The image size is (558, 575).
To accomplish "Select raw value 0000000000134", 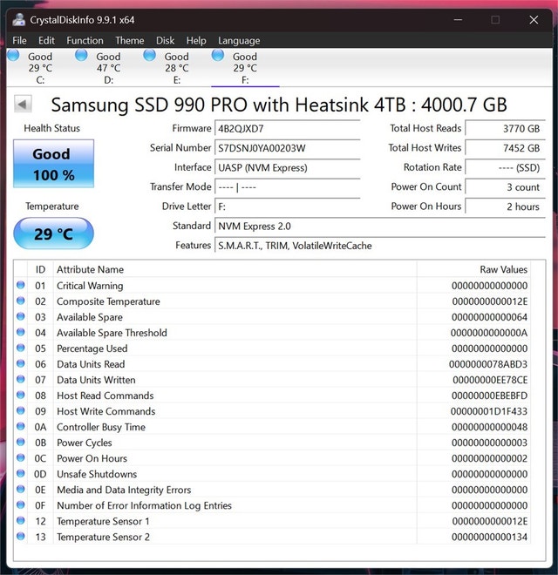I will (x=489, y=537).
